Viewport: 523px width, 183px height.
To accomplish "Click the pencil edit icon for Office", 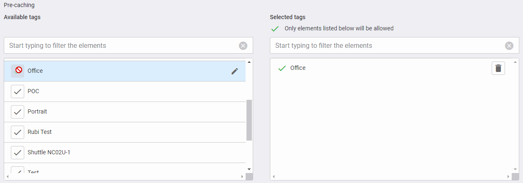I will [235, 71].
